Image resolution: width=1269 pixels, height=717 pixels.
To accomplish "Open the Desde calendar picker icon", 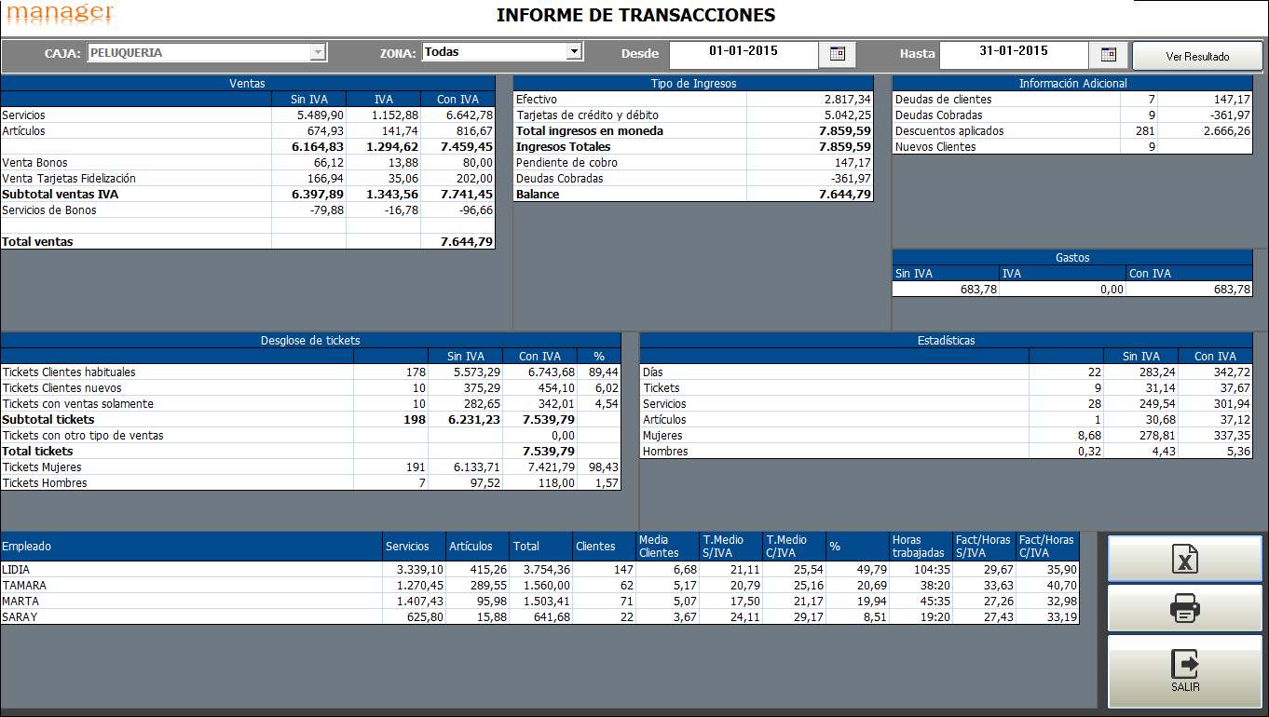I will point(837,54).
